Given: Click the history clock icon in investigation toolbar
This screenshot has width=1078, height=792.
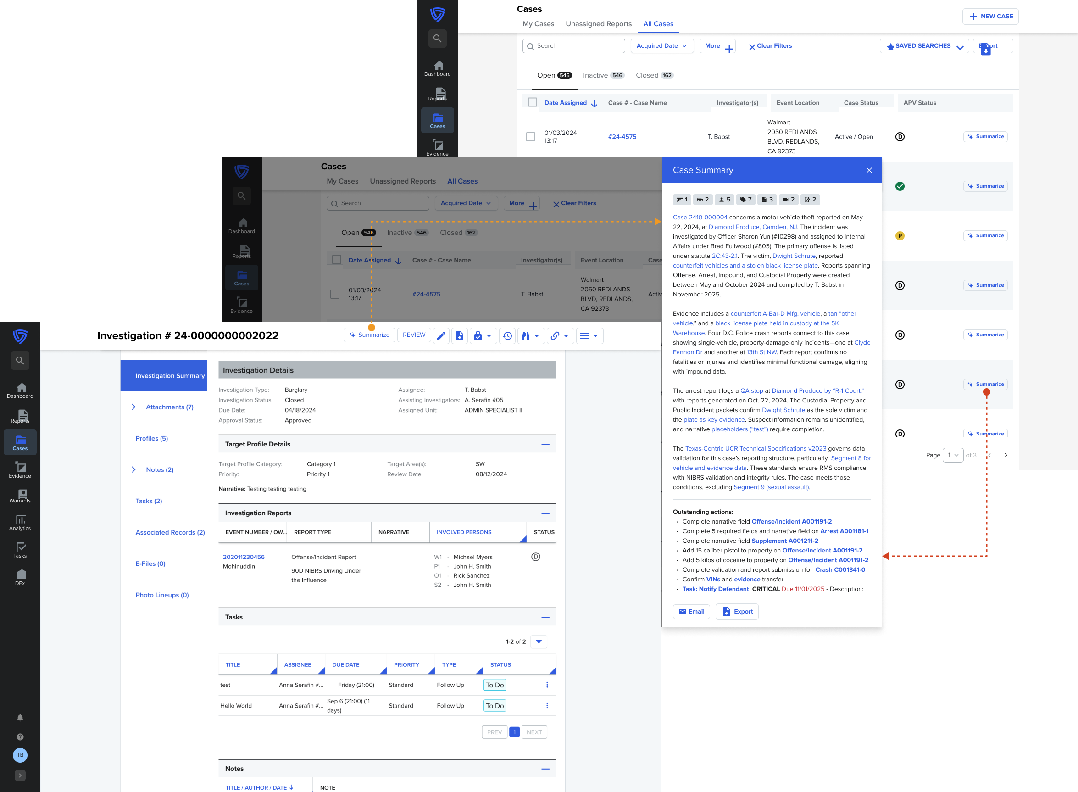Looking at the screenshot, I should [x=507, y=335].
